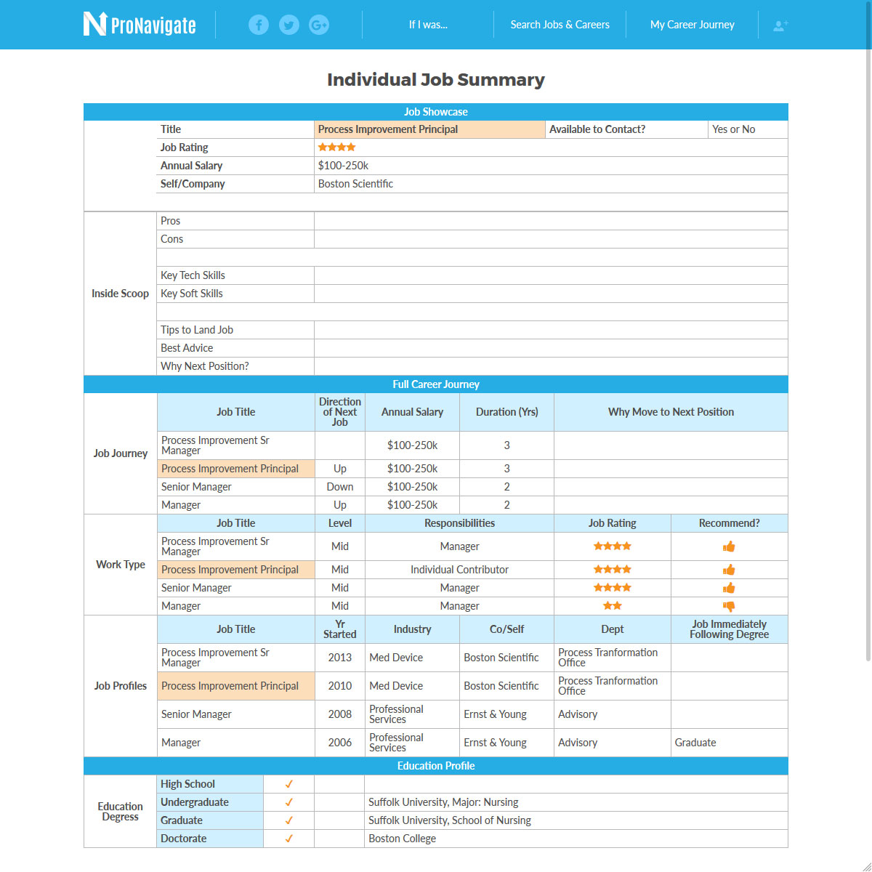The image size is (872, 872).
Task: Click the ProNavigate logo
Action: (140, 25)
